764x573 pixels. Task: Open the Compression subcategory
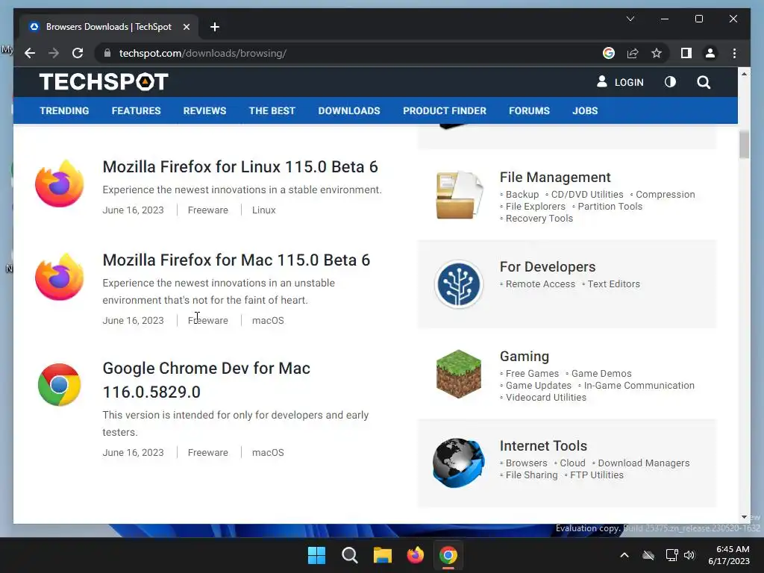tap(665, 195)
